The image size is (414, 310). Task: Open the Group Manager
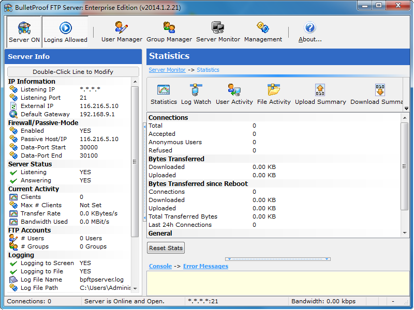169,32
